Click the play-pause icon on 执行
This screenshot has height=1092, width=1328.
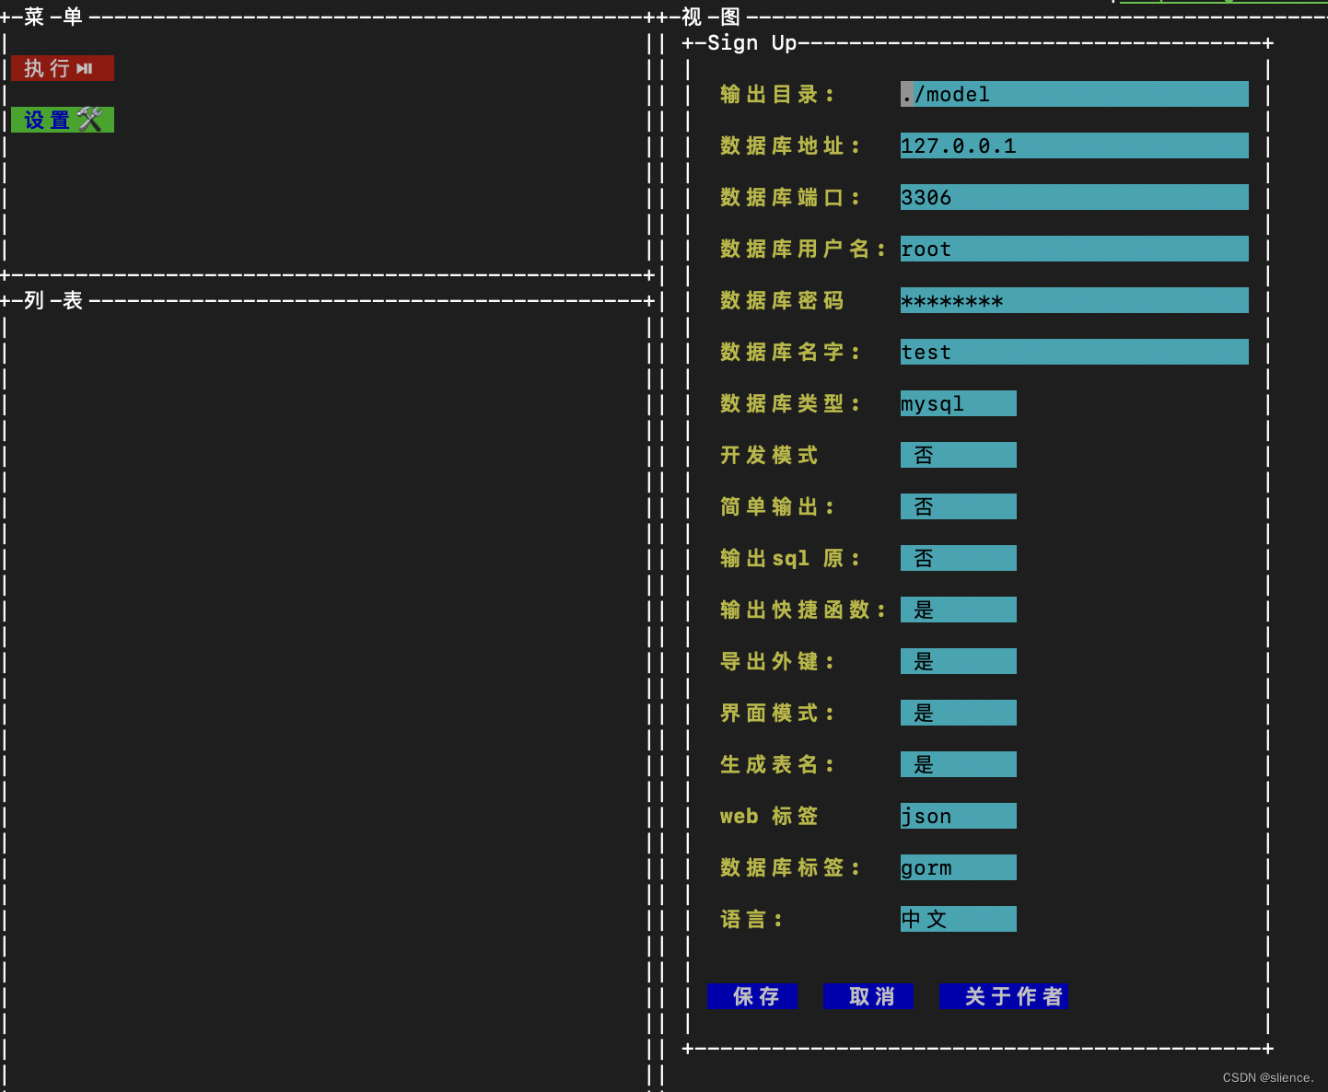click(85, 68)
